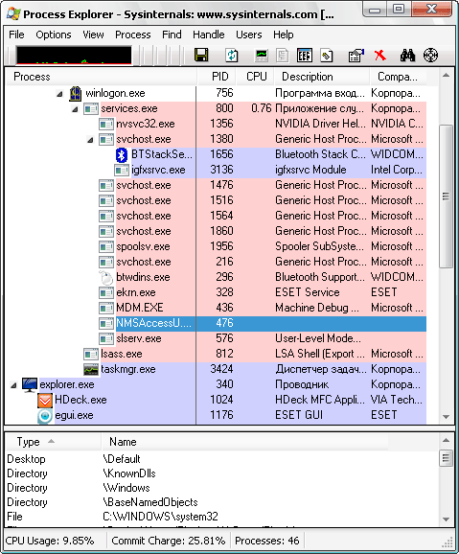Open the Process menu
This screenshot has height=554, width=459.
click(133, 35)
